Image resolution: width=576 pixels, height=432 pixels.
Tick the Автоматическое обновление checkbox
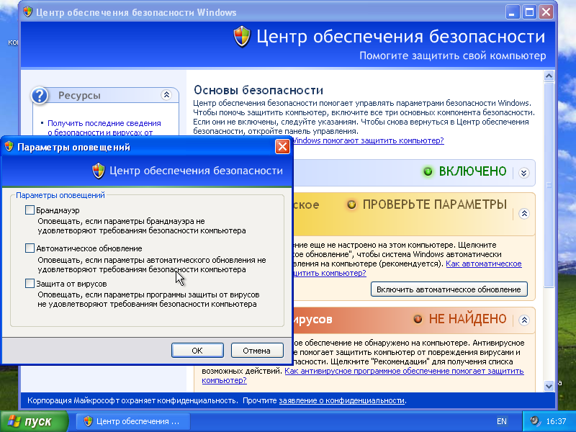click(x=30, y=248)
